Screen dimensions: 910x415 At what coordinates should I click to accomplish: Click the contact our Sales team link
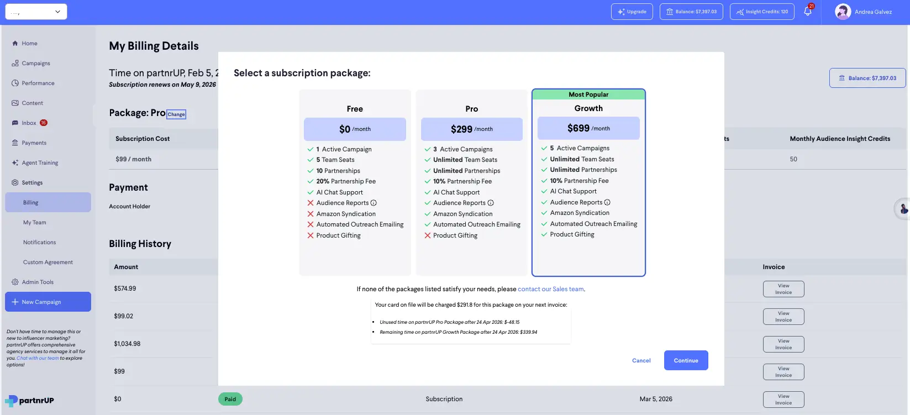(551, 289)
